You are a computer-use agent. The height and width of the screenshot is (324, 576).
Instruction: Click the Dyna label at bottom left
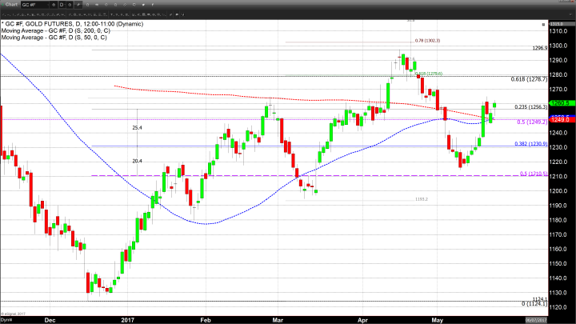6,320
